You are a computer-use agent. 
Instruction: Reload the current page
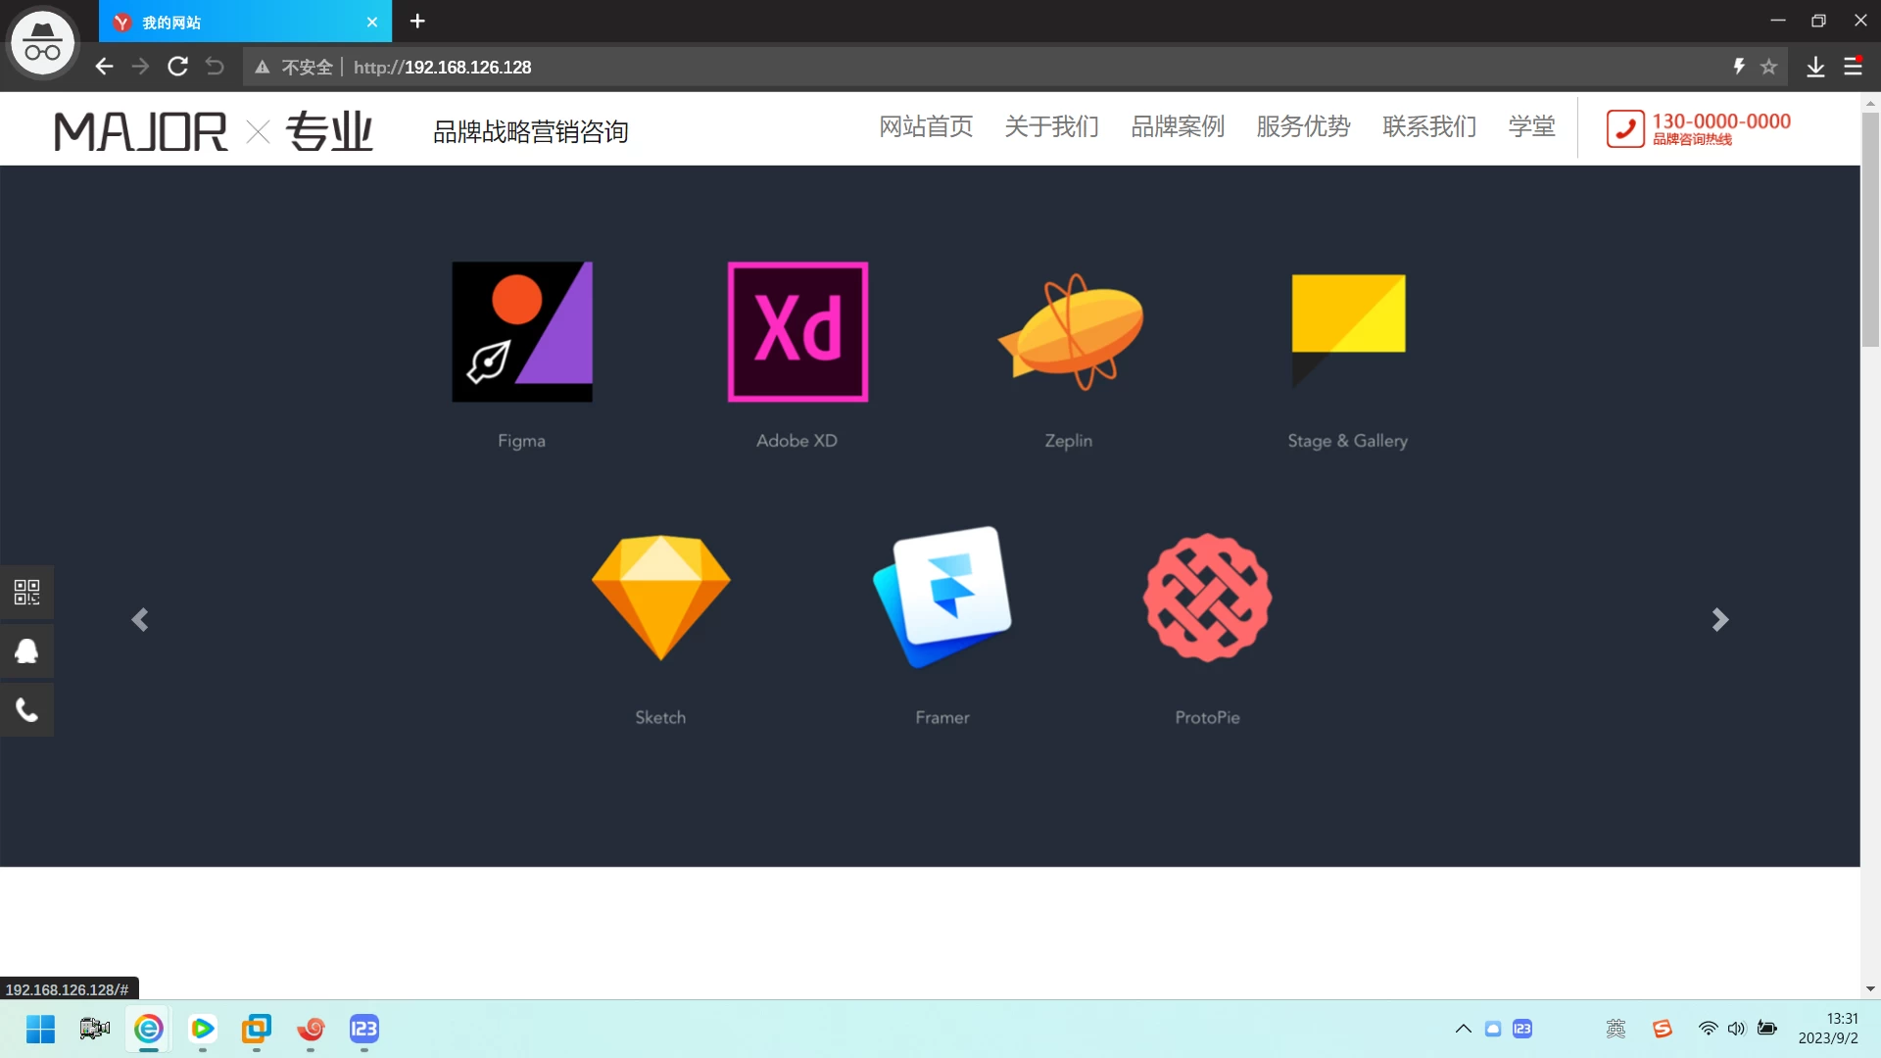click(177, 67)
